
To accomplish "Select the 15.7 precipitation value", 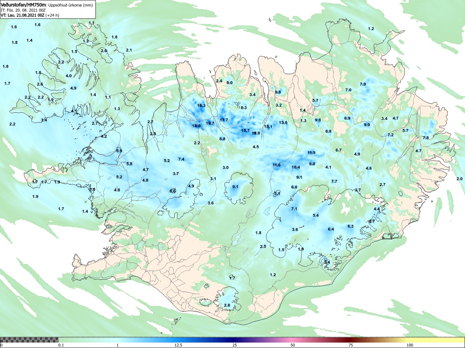I will 245,130.
